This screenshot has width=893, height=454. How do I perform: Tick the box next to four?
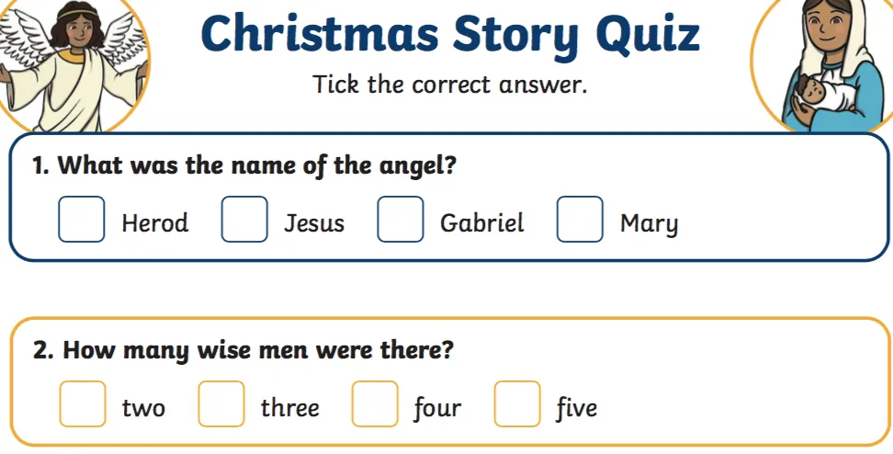tap(375, 404)
